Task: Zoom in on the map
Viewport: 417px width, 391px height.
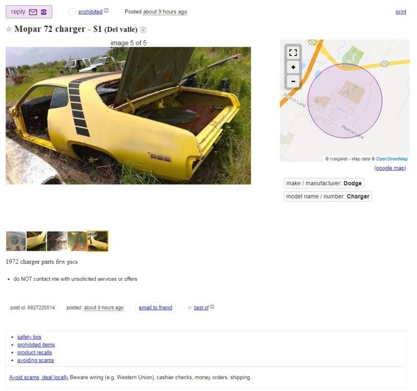Action: point(293,67)
